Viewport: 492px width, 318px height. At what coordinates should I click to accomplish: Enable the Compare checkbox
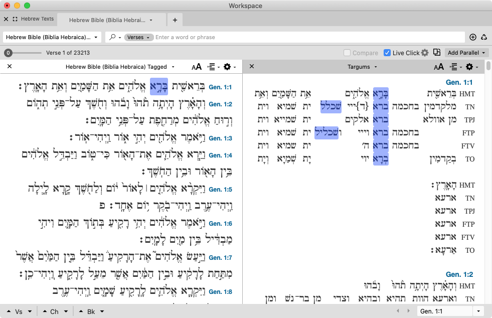pyautogui.click(x=347, y=53)
